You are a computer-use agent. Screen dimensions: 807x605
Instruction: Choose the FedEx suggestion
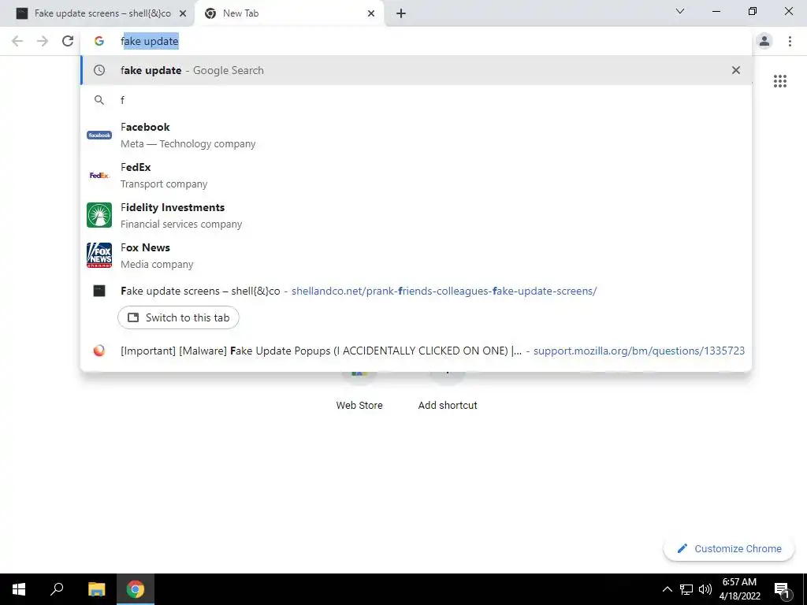point(416,175)
